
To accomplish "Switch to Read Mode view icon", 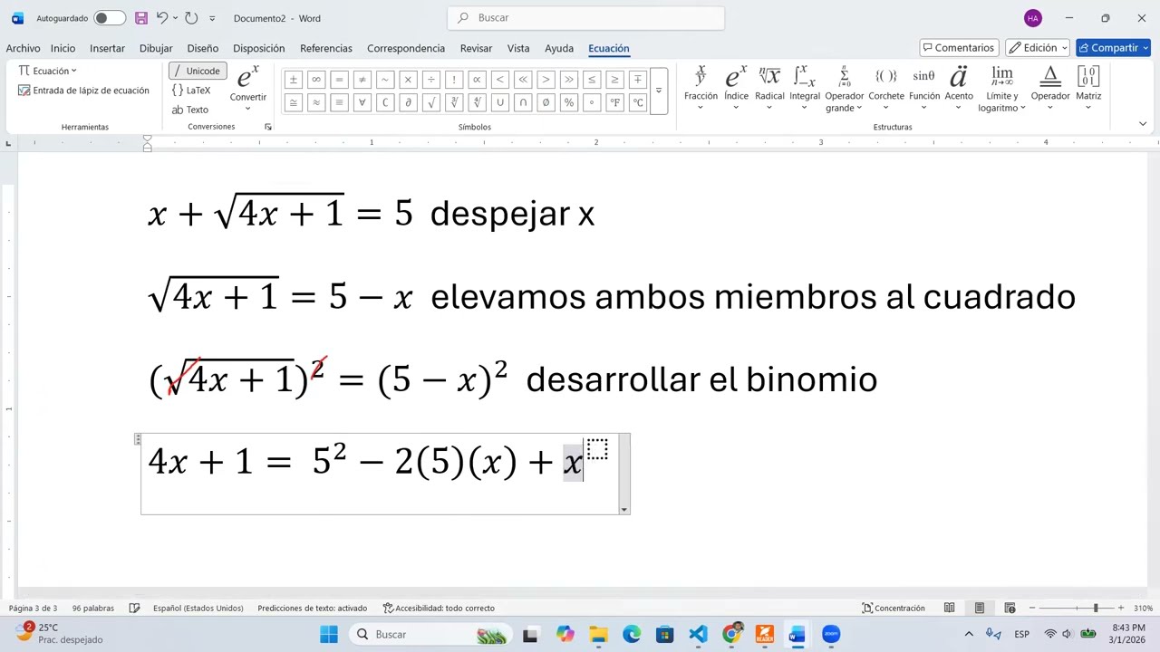I will click(949, 608).
